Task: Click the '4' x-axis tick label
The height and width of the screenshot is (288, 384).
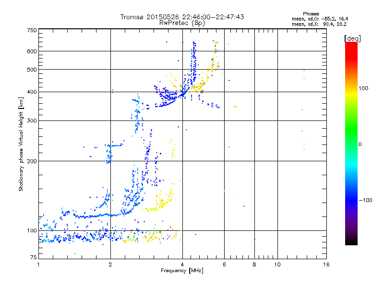Action: [182, 264]
